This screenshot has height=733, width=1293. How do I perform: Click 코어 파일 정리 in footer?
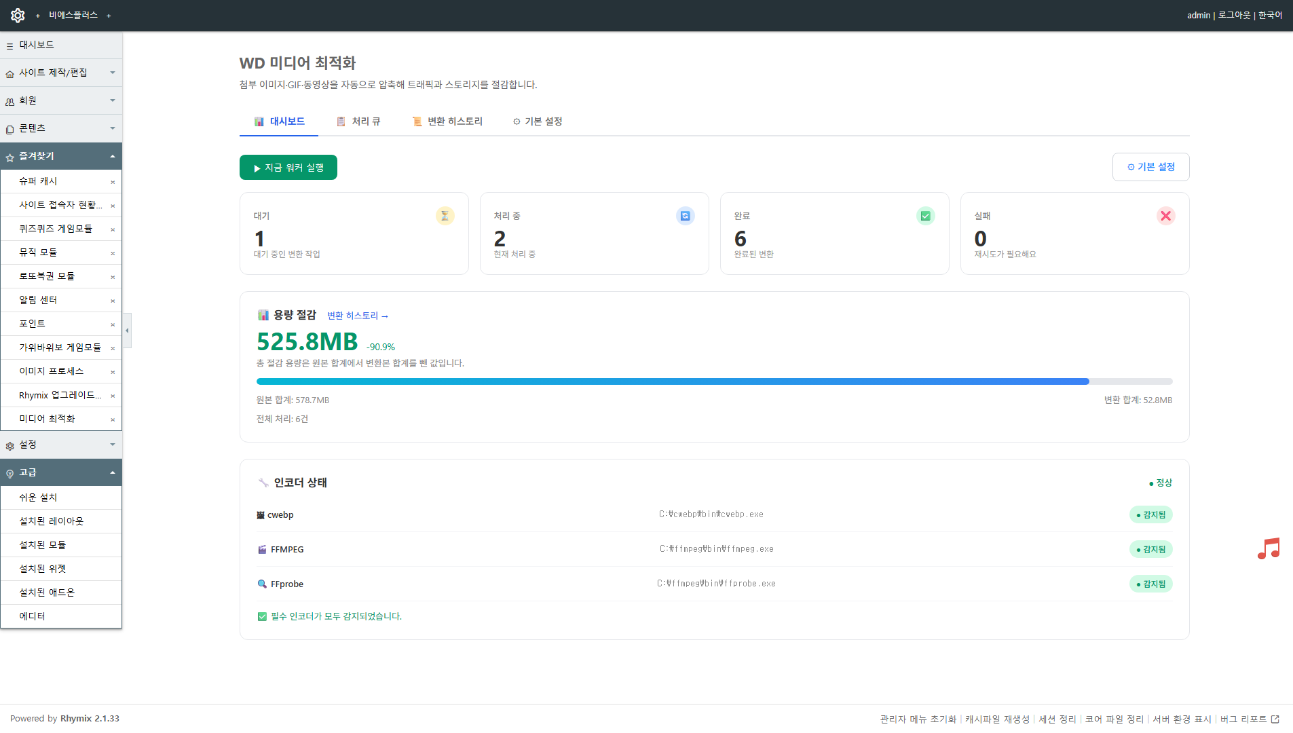pos(1114,719)
